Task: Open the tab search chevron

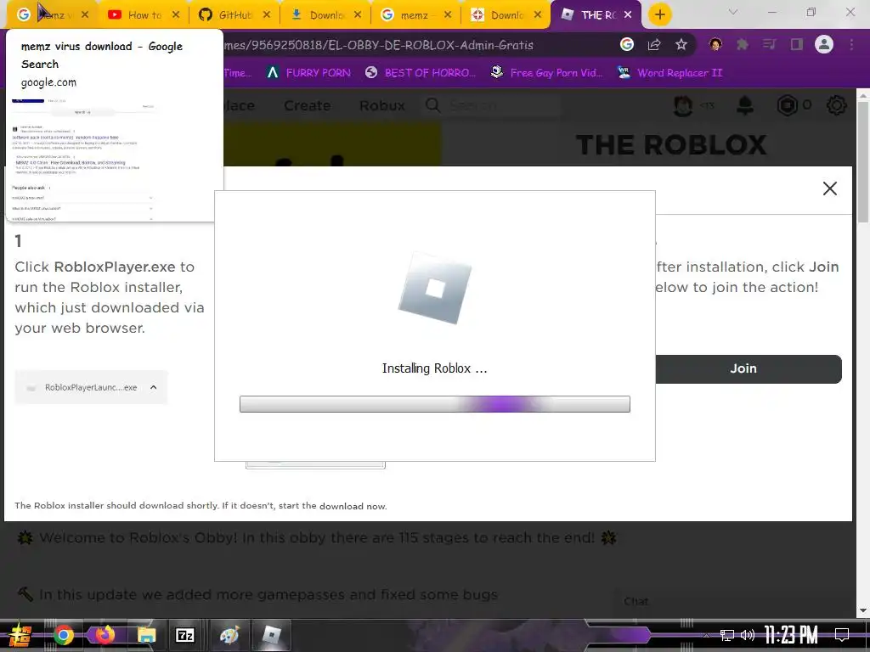Action: point(733,12)
